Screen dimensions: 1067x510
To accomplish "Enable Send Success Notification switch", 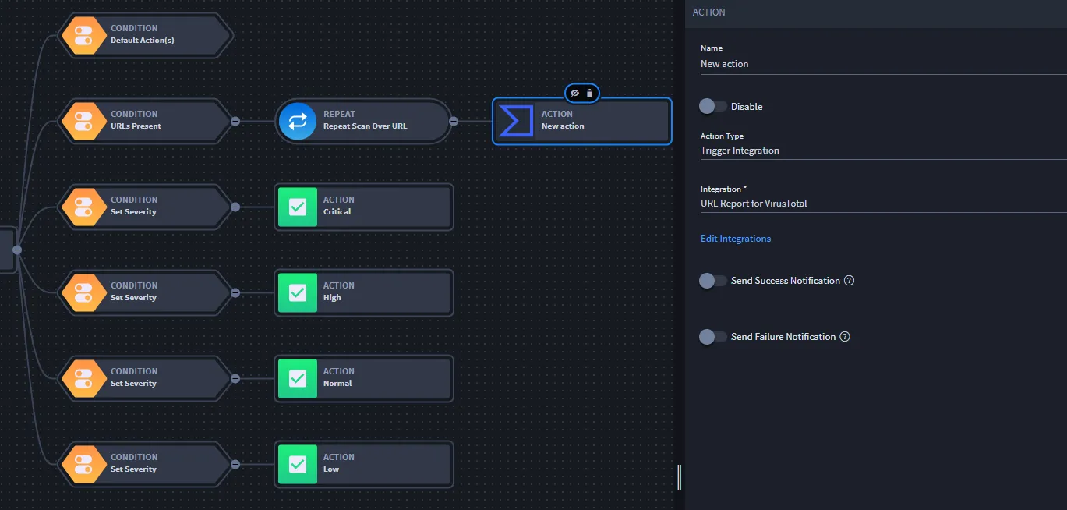I will point(713,281).
